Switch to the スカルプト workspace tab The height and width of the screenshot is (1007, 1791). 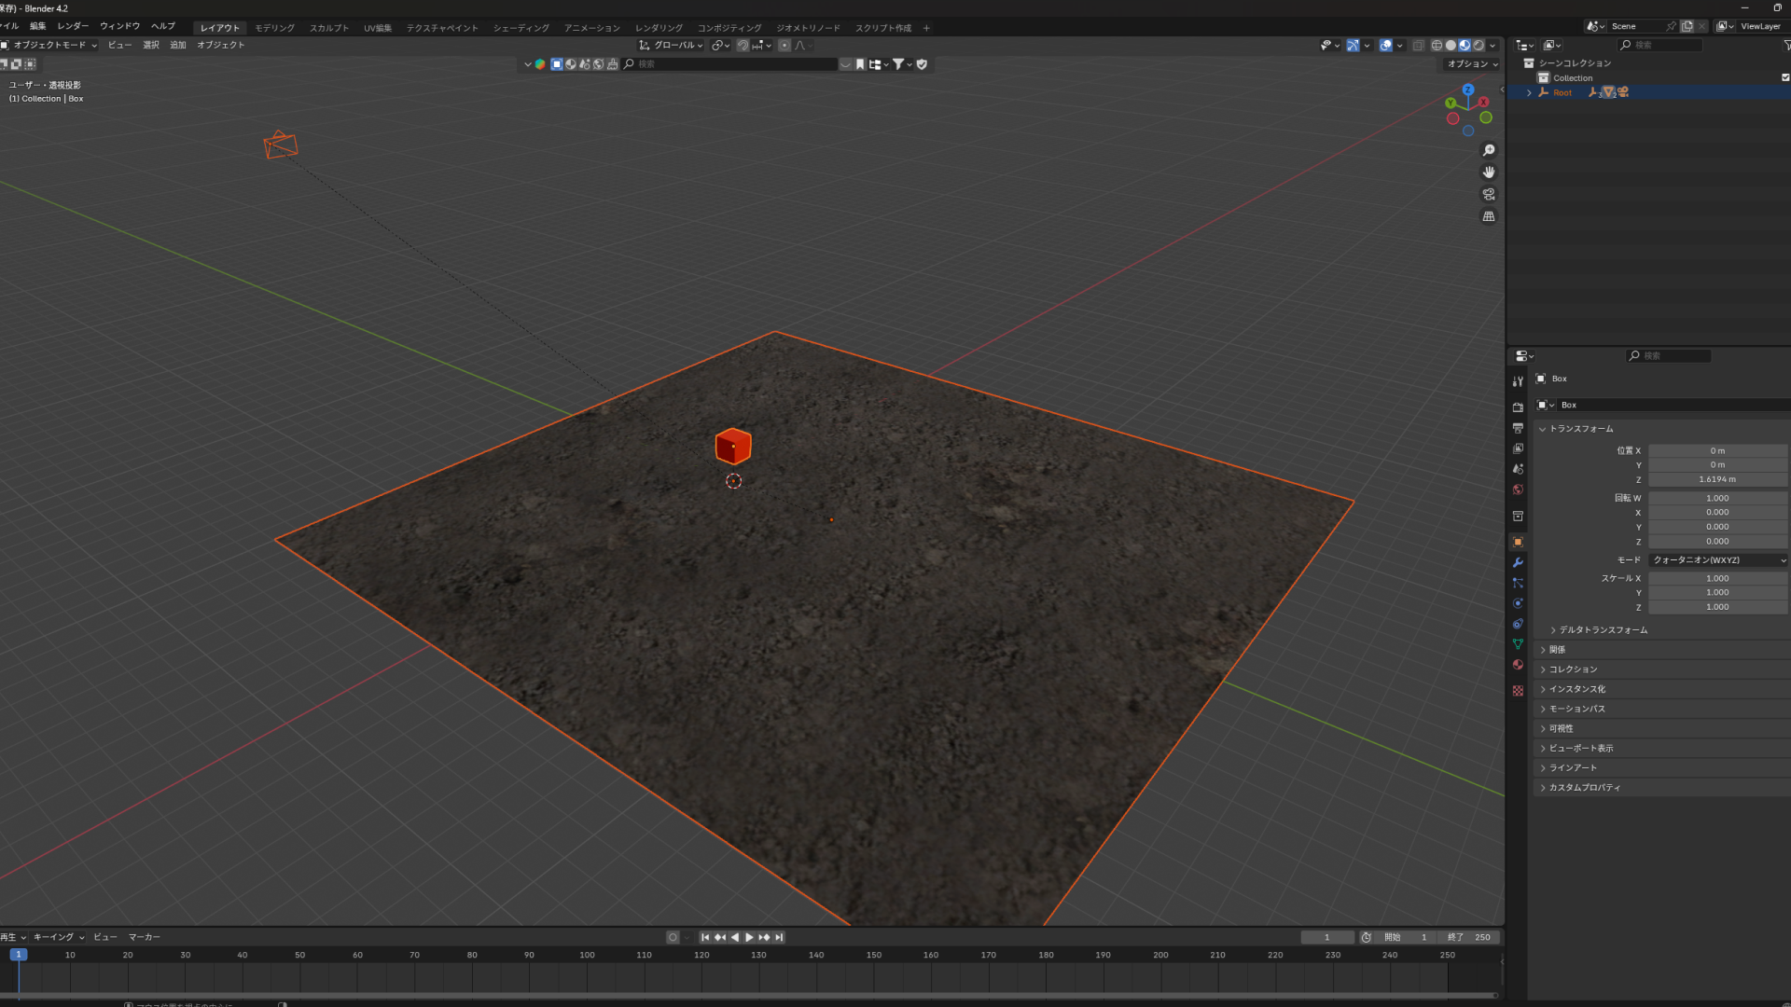click(329, 28)
